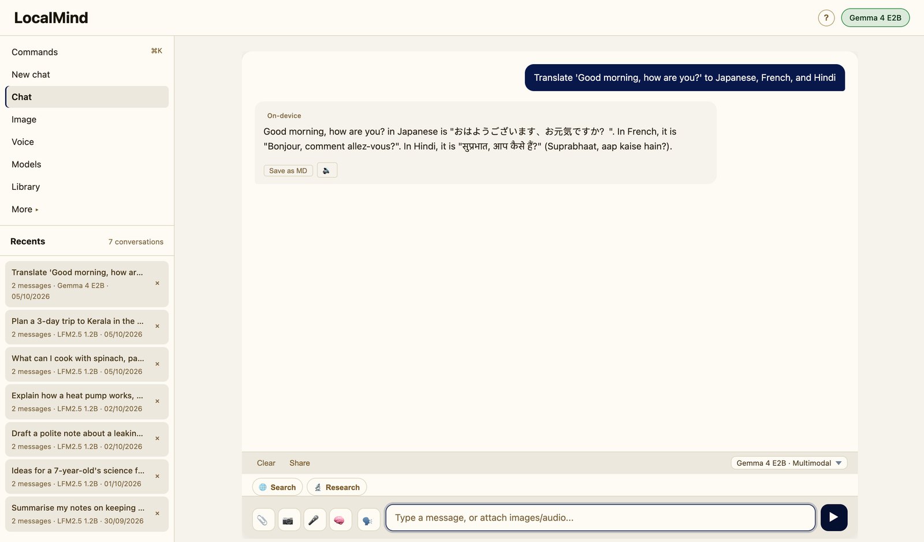Click the Save as MD button
The height and width of the screenshot is (542, 924).
pyautogui.click(x=288, y=171)
